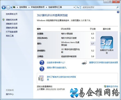Image resolution: width=121 pixels, height=100 pixels.
Task: Click the shield icon beside 调整视觉效果
Action: 3,20
